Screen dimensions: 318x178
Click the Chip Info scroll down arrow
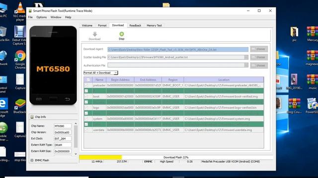pyautogui.click(x=76, y=154)
